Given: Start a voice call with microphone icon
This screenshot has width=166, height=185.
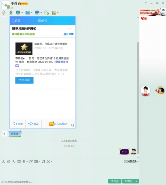Looking at the screenshot, I should (4, 13).
